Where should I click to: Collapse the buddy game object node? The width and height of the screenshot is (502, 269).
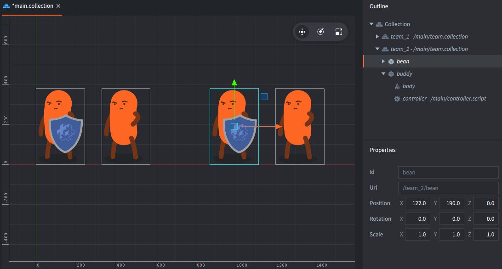click(x=383, y=74)
